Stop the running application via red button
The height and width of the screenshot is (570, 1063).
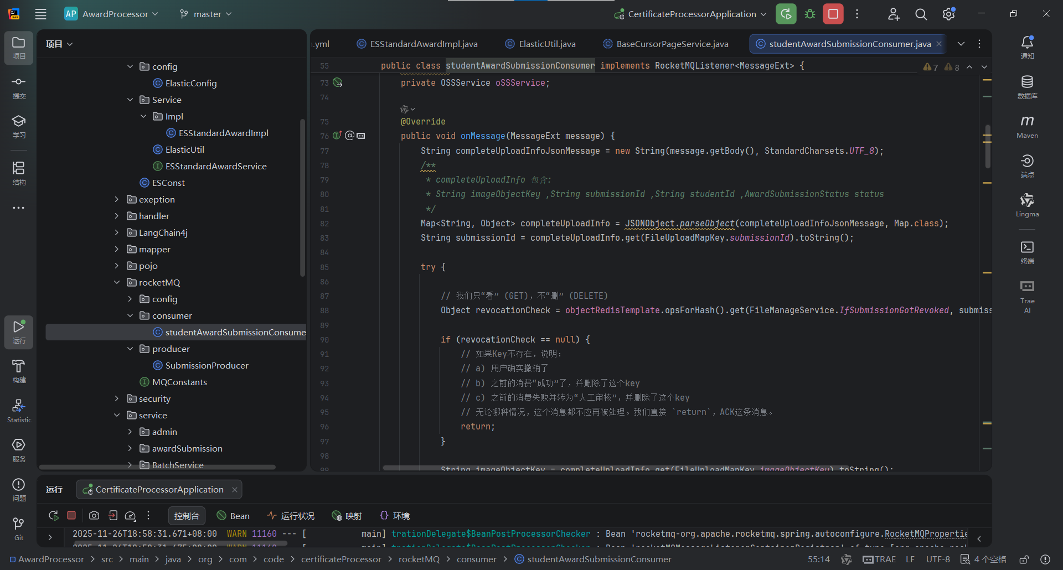pos(833,14)
